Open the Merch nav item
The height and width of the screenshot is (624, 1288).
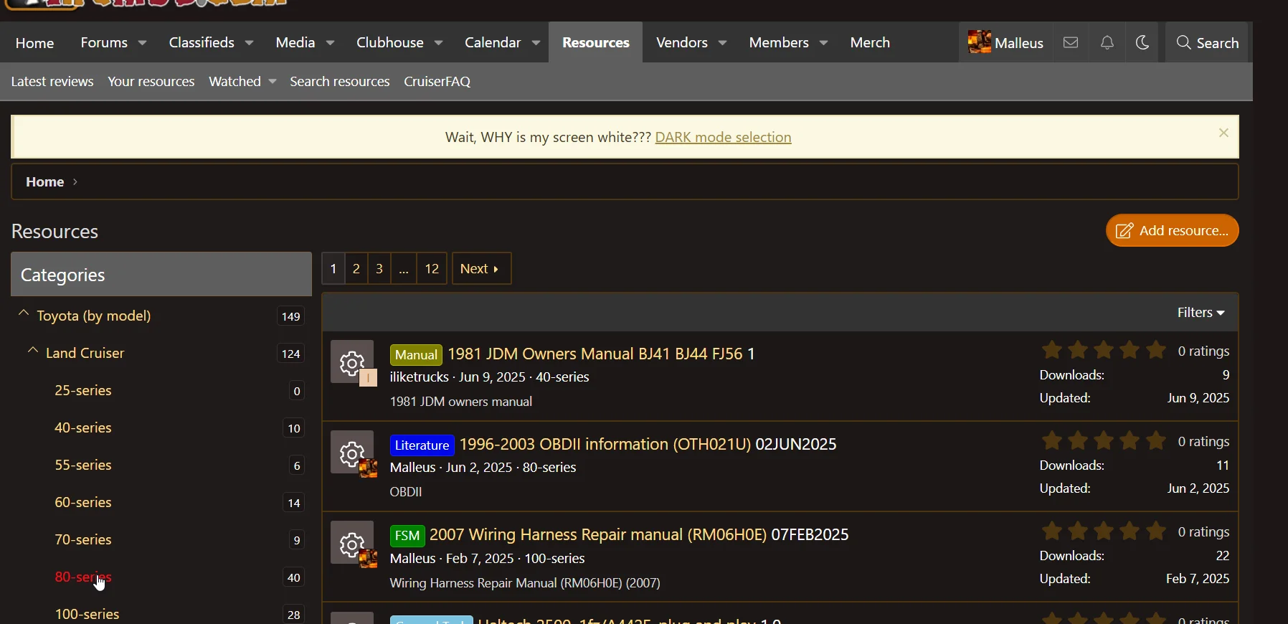(870, 43)
